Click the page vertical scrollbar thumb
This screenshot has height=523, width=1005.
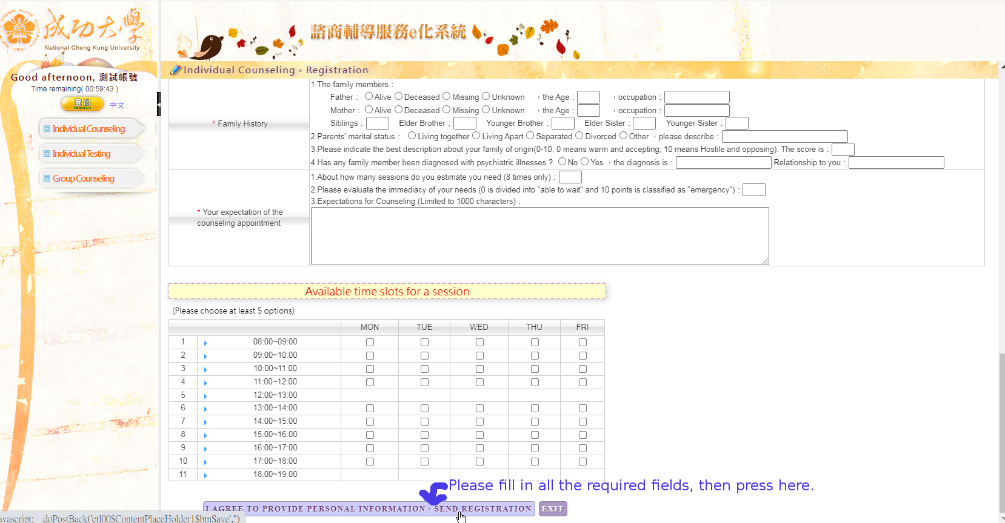(1001, 433)
